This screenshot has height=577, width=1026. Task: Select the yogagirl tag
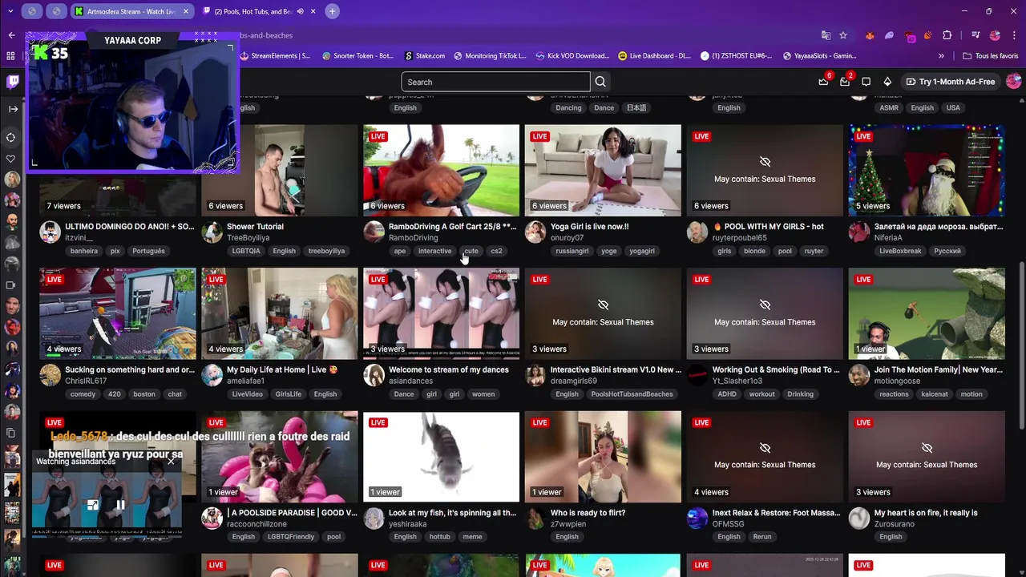(x=642, y=251)
